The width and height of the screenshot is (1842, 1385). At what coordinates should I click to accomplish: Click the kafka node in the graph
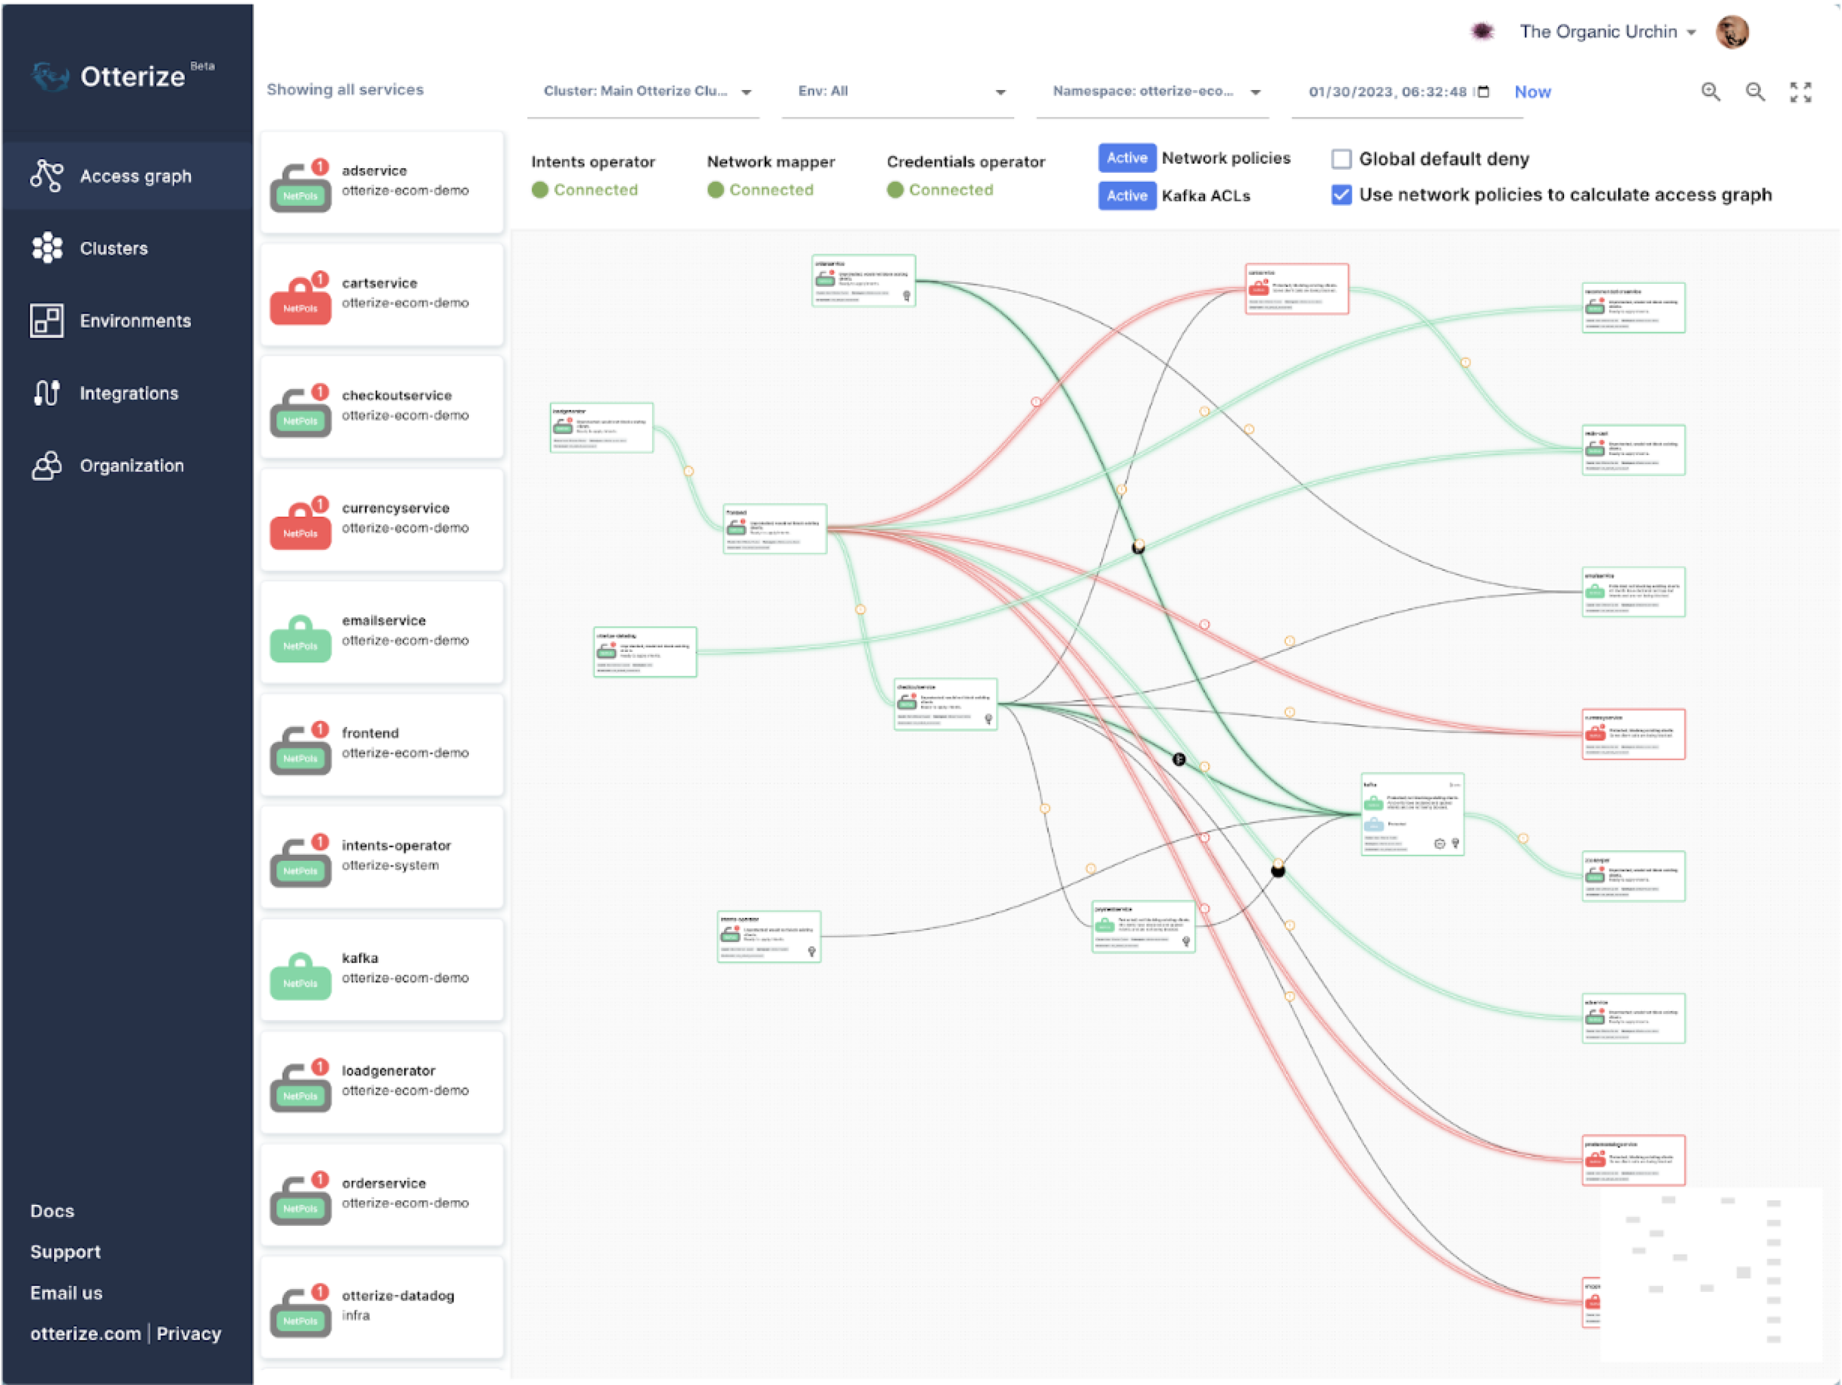pyautogui.click(x=1413, y=814)
